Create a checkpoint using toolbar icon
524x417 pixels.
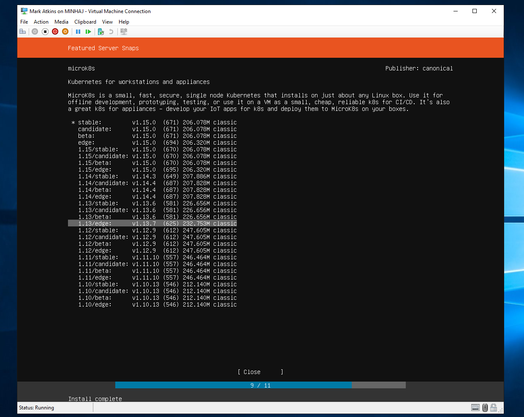coord(100,32)
